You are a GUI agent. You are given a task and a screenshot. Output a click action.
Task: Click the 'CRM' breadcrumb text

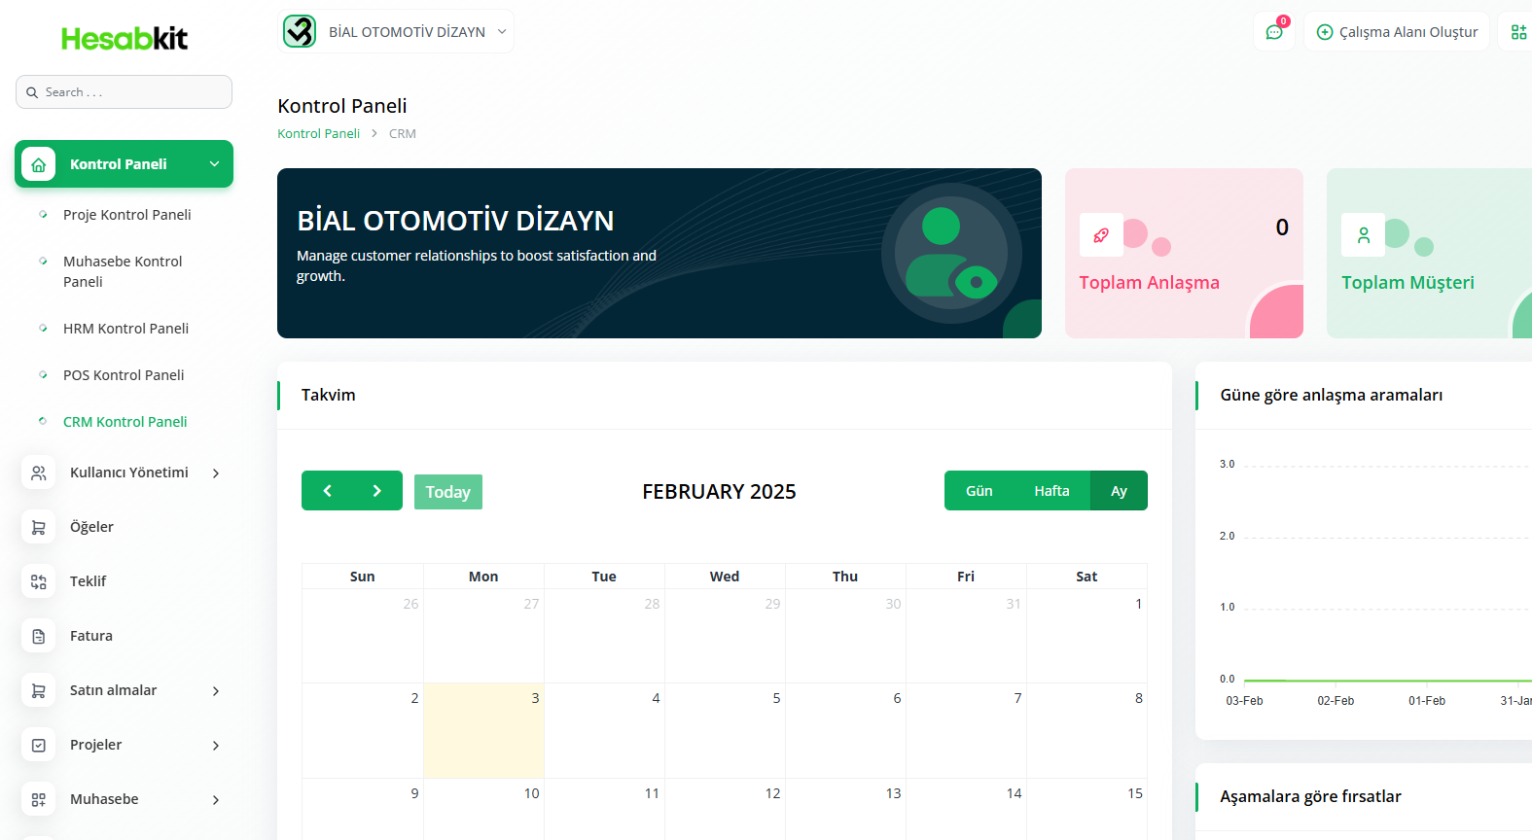coord(403,134)
